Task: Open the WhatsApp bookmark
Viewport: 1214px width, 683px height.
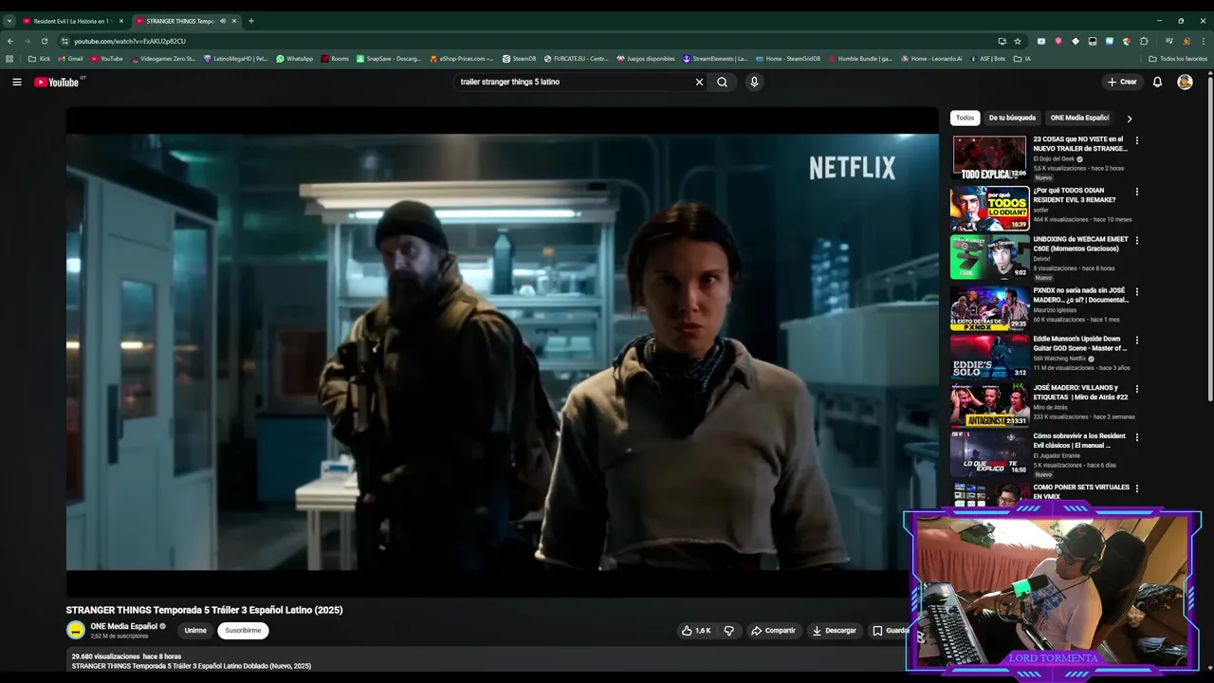Action: [294, 59]
